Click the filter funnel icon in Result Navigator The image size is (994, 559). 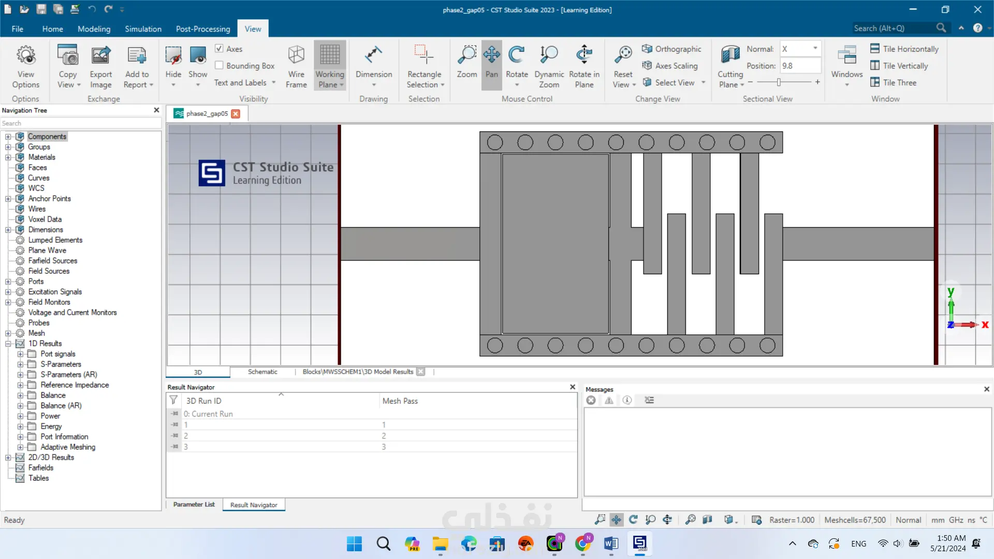tap(174, 400)
